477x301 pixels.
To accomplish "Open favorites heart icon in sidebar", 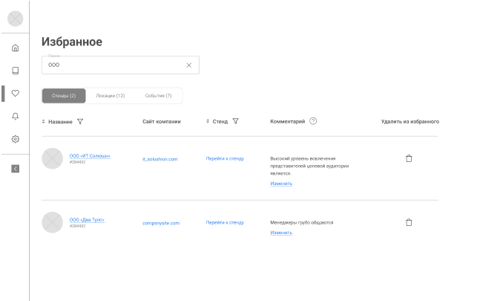I will point(16,94).
